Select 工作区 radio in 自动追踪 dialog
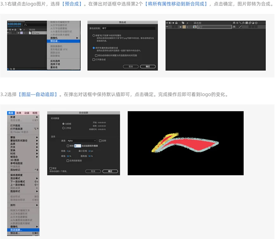The image size is (275, 239). coord(63,128)
